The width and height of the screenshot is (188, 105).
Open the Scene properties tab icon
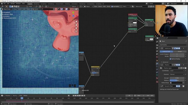[157, 54]
